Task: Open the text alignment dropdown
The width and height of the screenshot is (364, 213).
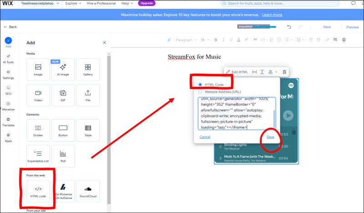Action: (289, 40)
